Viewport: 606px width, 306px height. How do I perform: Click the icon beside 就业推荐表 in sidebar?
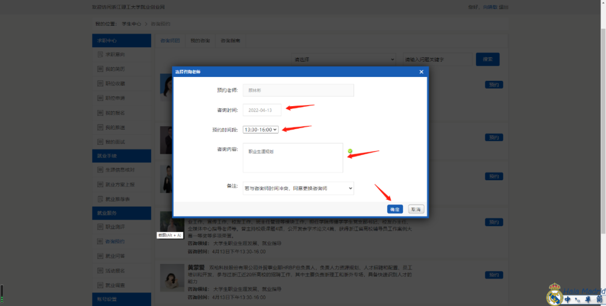click(99, 199)
